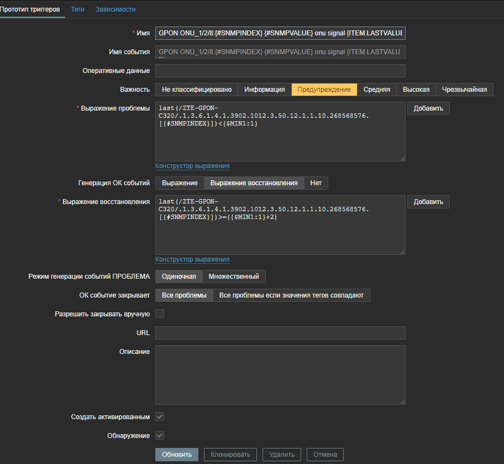Image resolution: width=504 pixels, height=464 pixels.
Task: Click the Клонировать button
Action: [230, 455]
